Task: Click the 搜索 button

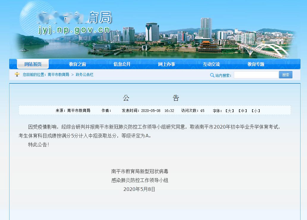Action: [x=286, y=75]
